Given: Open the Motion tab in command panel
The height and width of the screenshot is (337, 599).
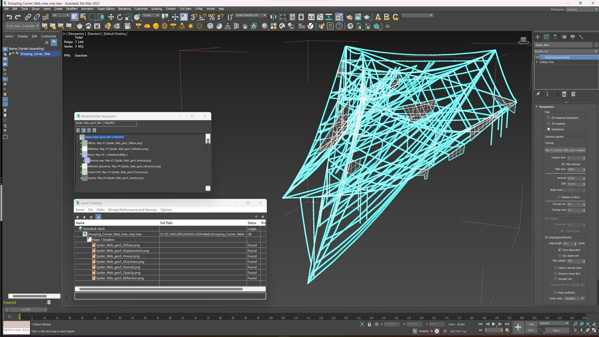Looking at the screenshot, I should tap(564, 37).
